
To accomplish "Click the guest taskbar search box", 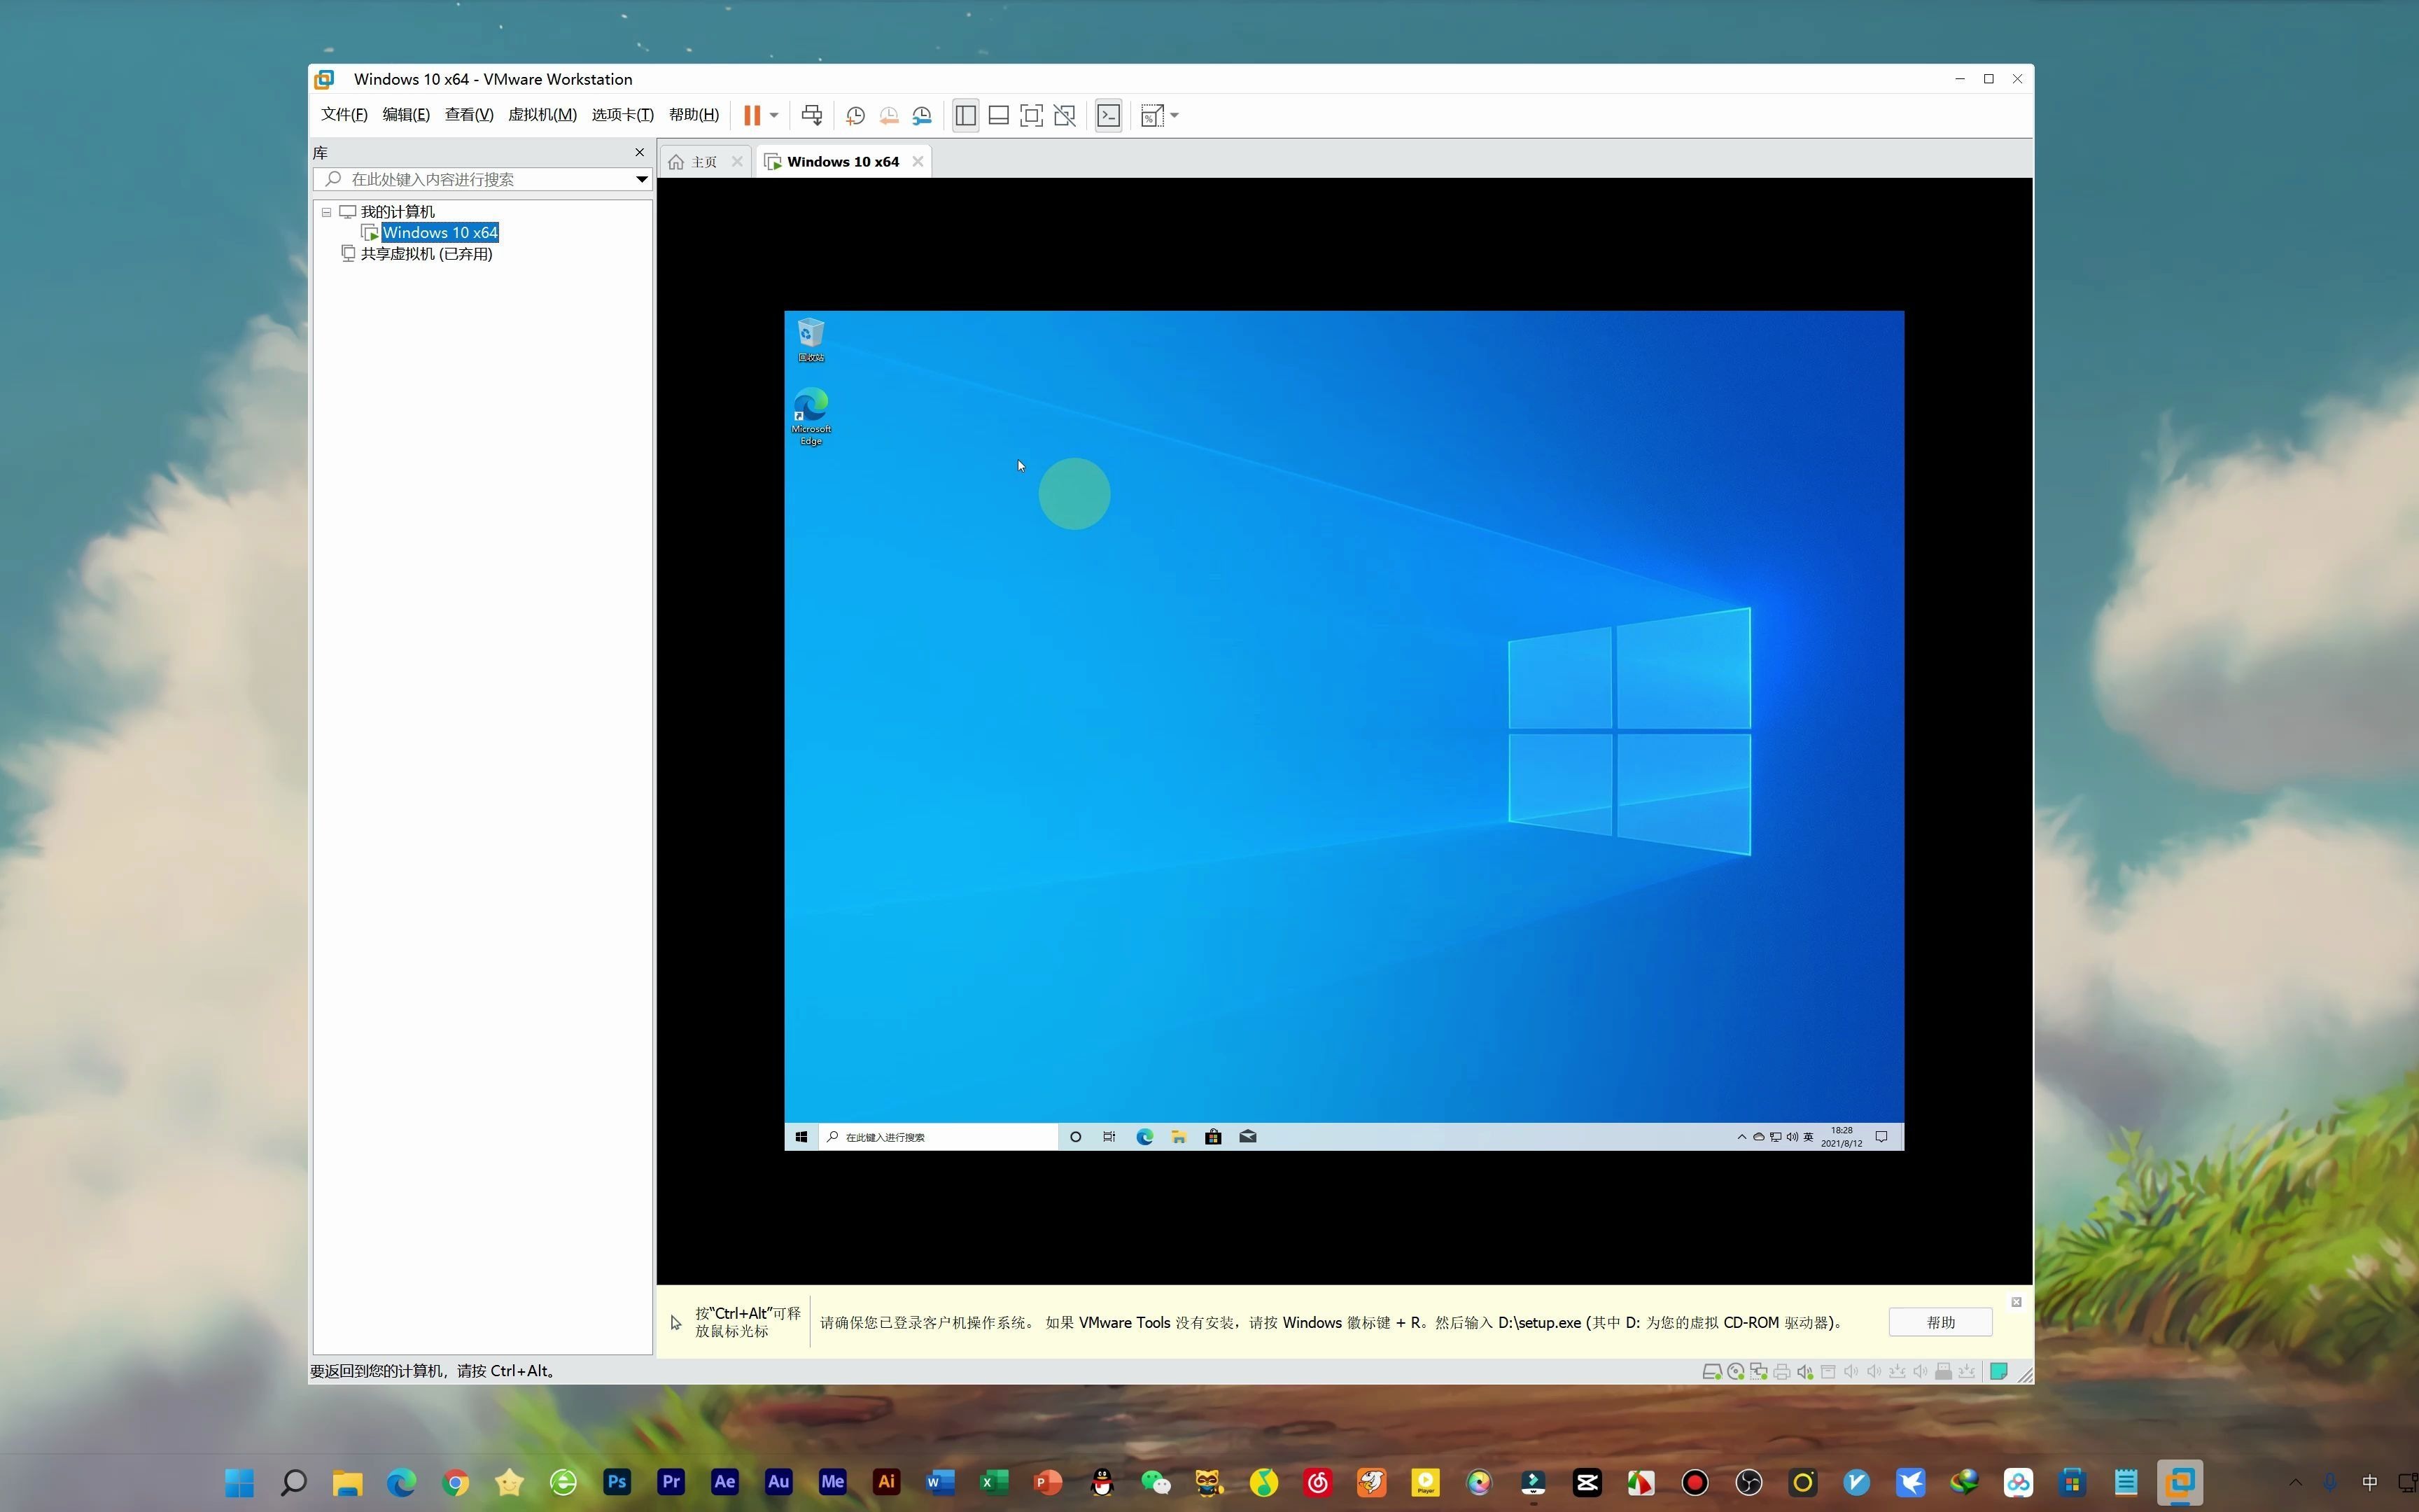I will (939, 1137).
